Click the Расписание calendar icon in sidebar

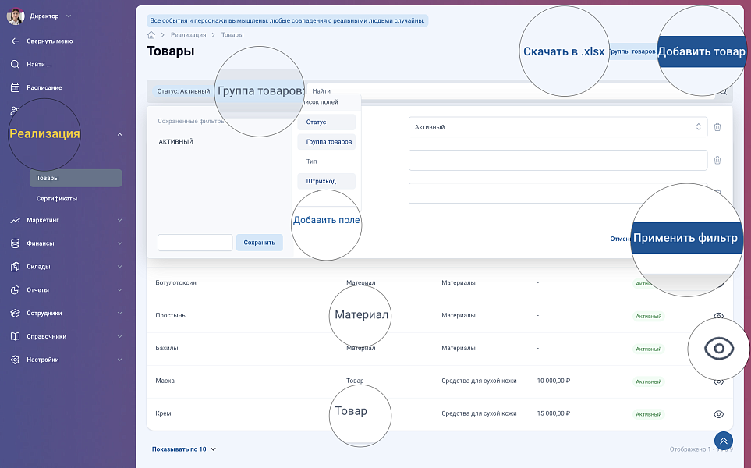(15, 87)
